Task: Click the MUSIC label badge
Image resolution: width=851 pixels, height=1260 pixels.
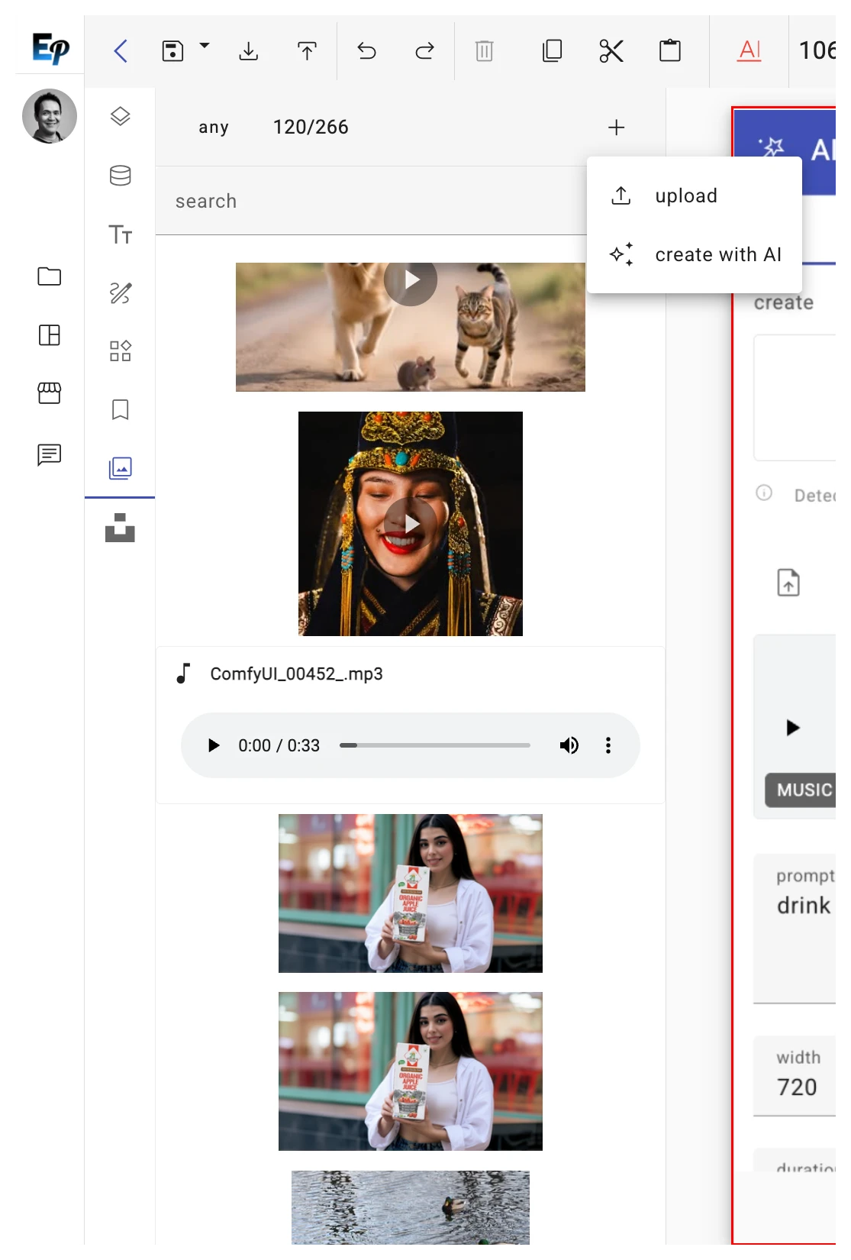Action: pyautogui.click(x=801, y=790)
